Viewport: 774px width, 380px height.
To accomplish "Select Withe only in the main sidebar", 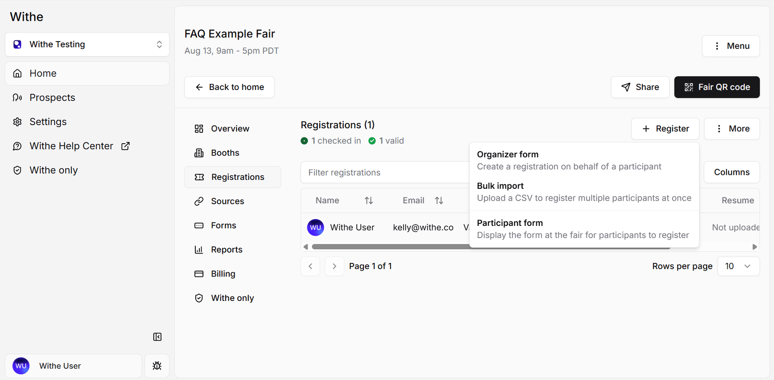I will point(87,170).
